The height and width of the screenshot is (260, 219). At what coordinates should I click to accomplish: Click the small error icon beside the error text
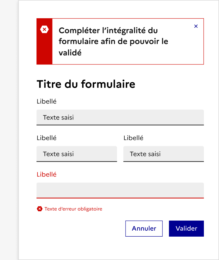coord(40,209)
